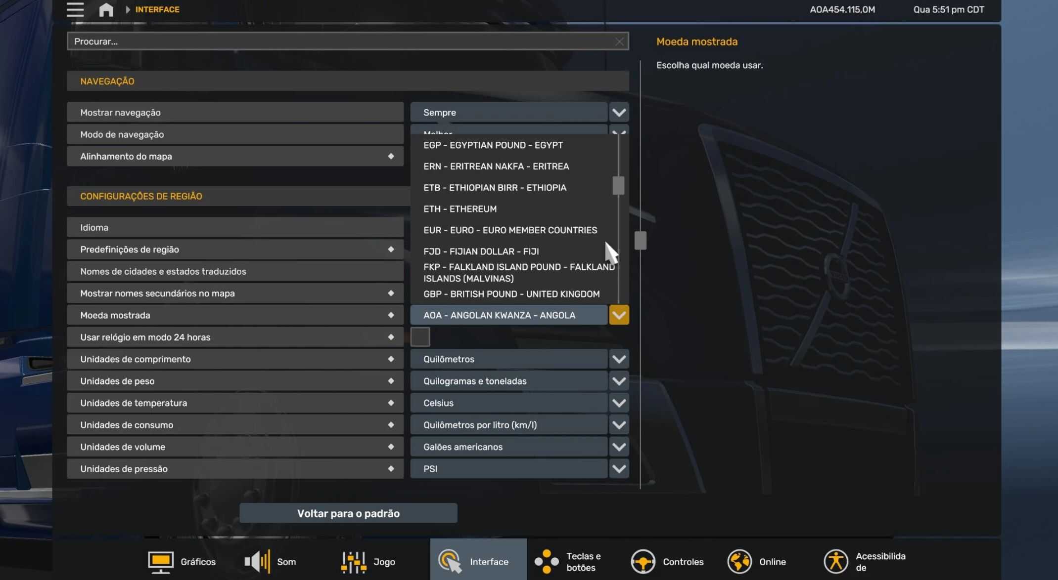
Task: Click Voltar para o padrão button
Action: click(348, 513)
